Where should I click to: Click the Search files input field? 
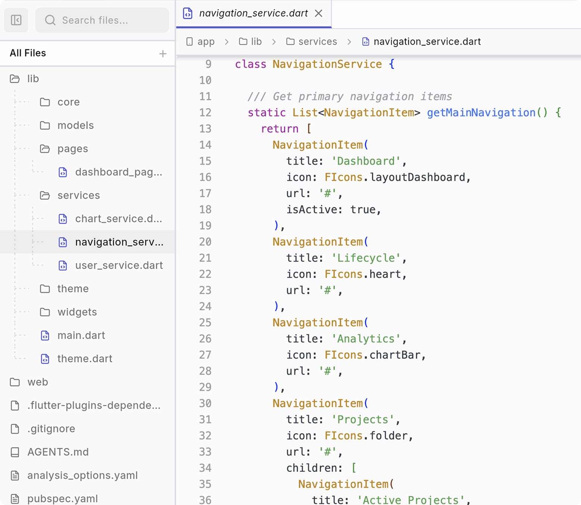102,20
